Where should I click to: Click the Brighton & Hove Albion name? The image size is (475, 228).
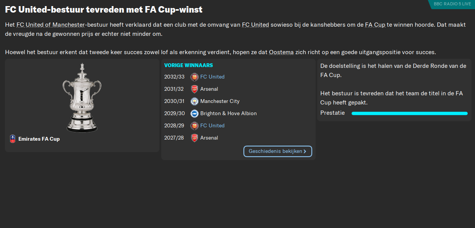[229, 113]
